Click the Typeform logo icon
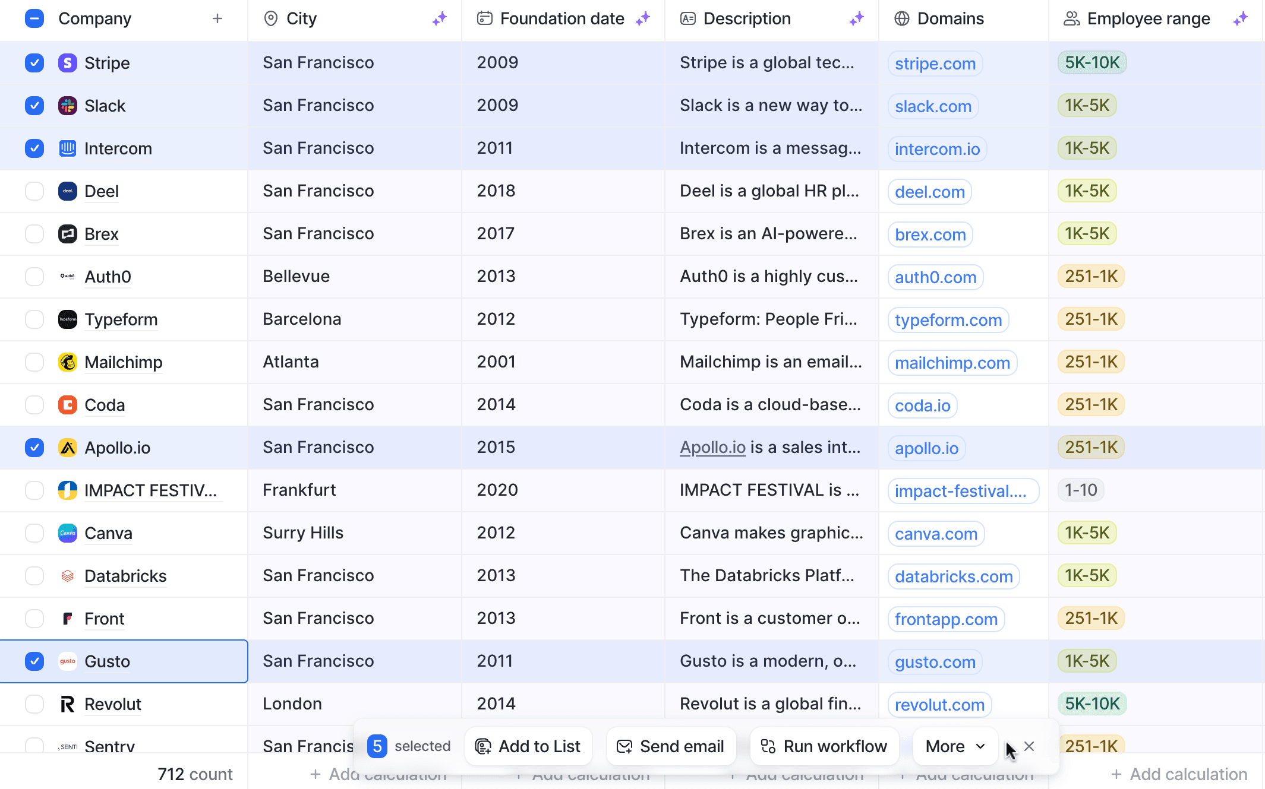Image resolution: width=1265 pixels, height=789 pixels. pyautogui.click(x=68, y=319)
